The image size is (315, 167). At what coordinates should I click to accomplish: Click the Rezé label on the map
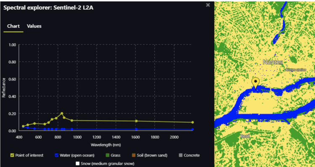[x=245, y=136]
